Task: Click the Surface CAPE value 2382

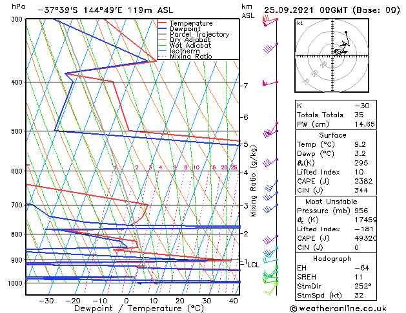Action: 363,181
